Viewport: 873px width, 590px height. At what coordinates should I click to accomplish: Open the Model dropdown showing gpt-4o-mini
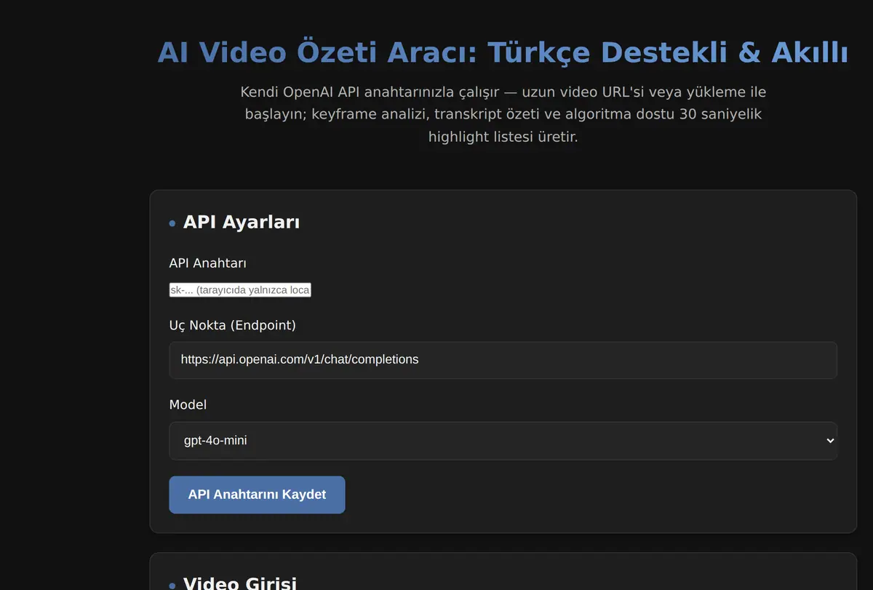click(503, 441)
